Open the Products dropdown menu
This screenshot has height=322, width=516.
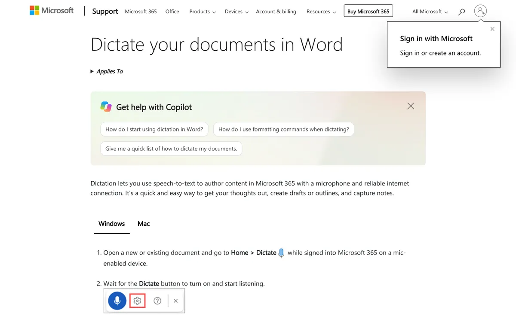click(203, 12)
